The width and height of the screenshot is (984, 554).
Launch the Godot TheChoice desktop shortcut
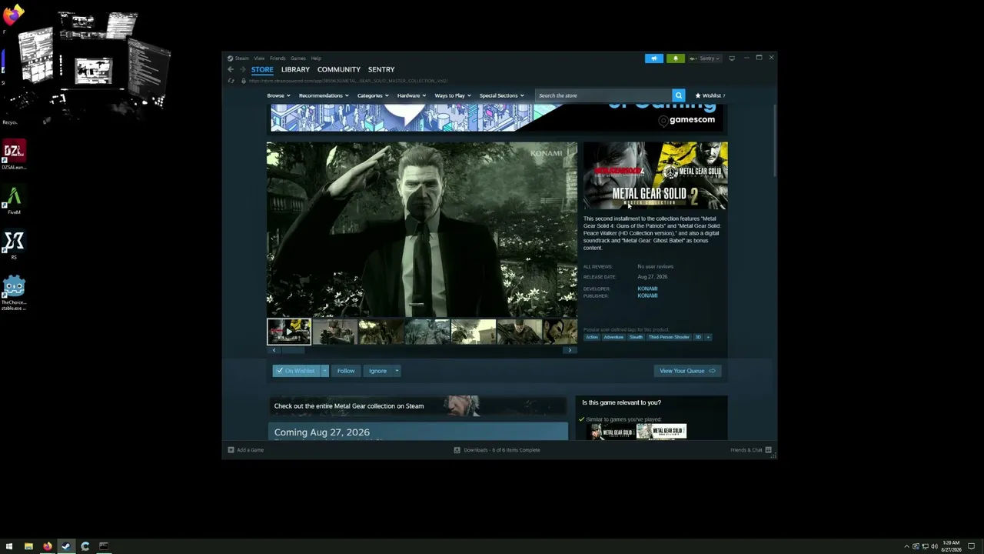(14, 293)
